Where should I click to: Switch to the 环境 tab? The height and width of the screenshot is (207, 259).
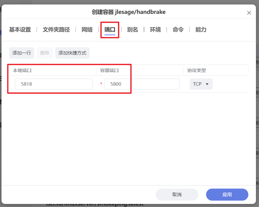point(155,30)
